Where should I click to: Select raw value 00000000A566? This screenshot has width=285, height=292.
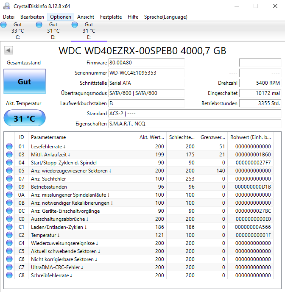click(253, 227)
